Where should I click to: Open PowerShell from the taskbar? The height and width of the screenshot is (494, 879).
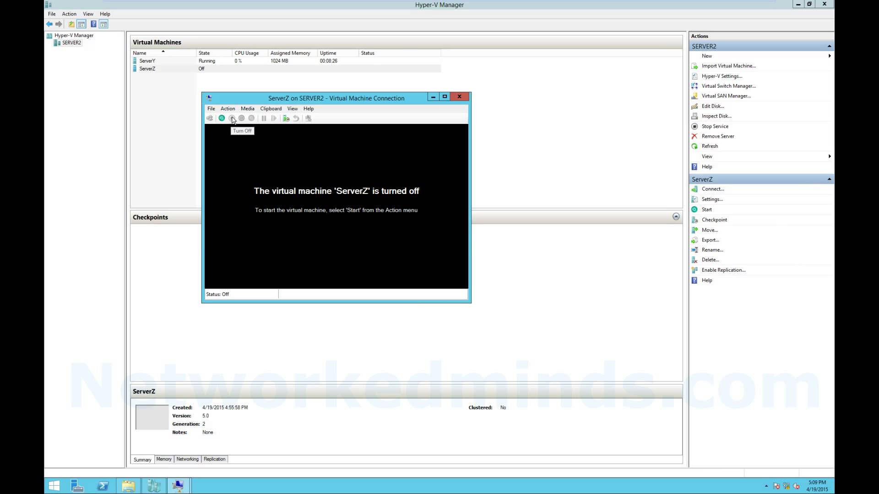tap(103, 486)
